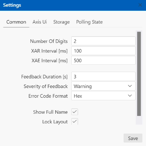Viewport: 146px width, 146px height.
Task: Toggle the Lock Layout checkbox
Action: (75, 121)
